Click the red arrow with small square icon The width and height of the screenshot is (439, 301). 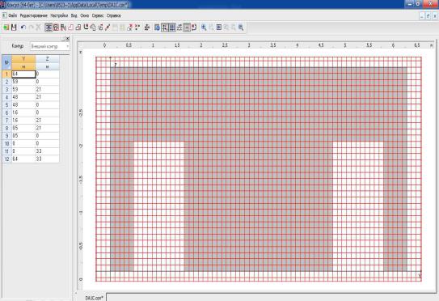(x=129, y=28)
